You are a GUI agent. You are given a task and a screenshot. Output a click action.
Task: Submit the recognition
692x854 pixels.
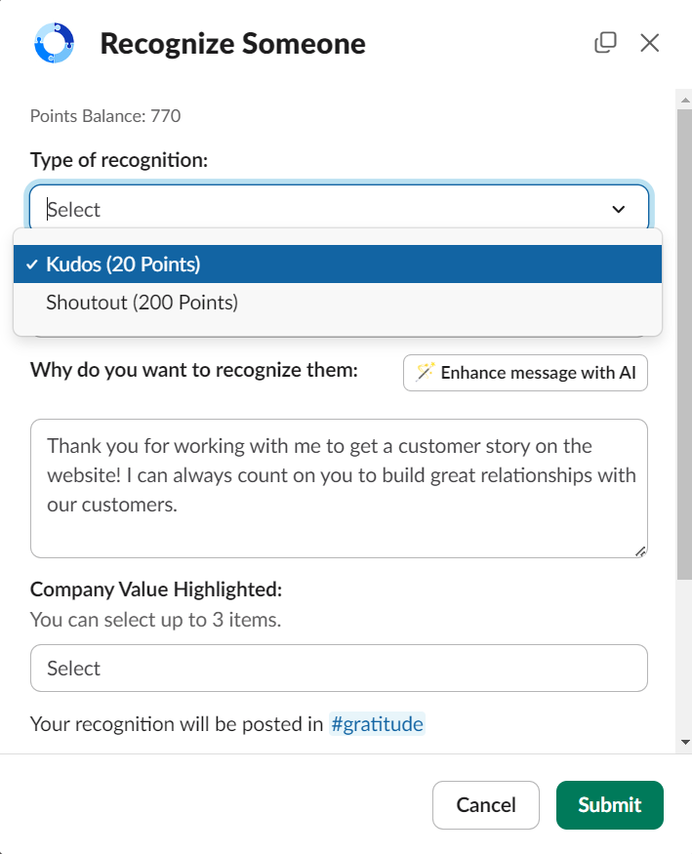click(x=609, y=804)
